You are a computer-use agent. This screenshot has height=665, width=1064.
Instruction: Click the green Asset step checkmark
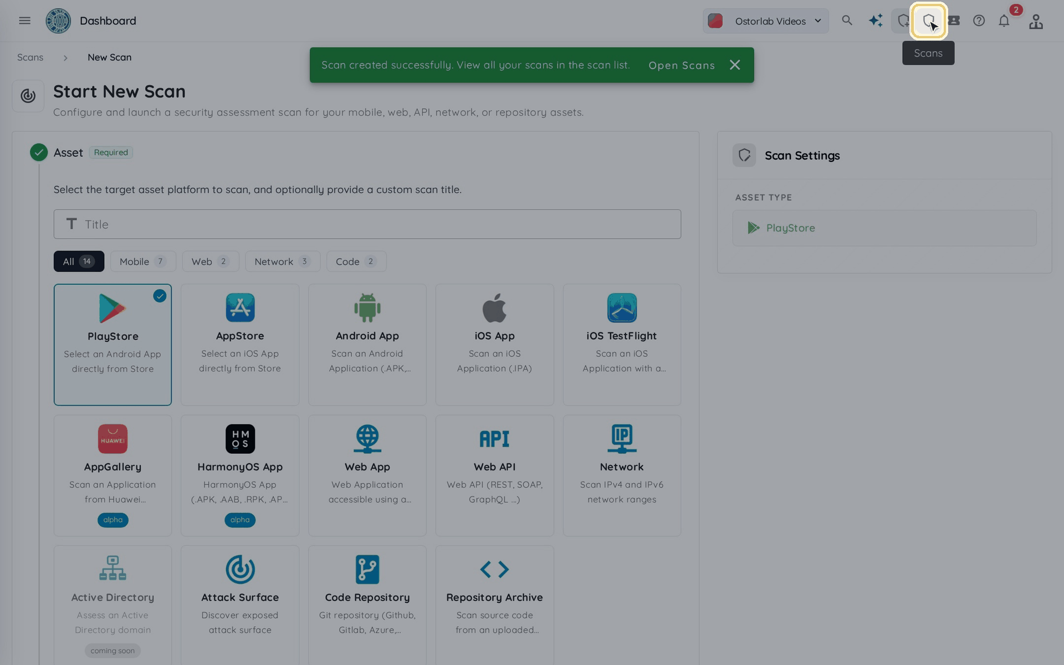[x=39, y=152]
